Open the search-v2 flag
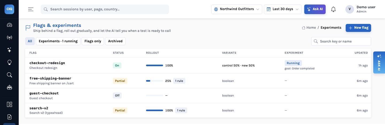Screen dimensions: 385x125 point(39,108)
